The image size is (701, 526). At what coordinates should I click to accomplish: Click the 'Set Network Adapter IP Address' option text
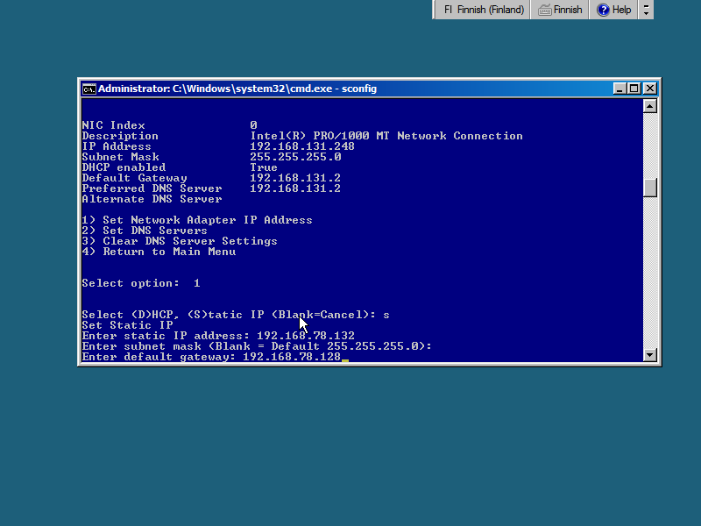coord(207,220)
